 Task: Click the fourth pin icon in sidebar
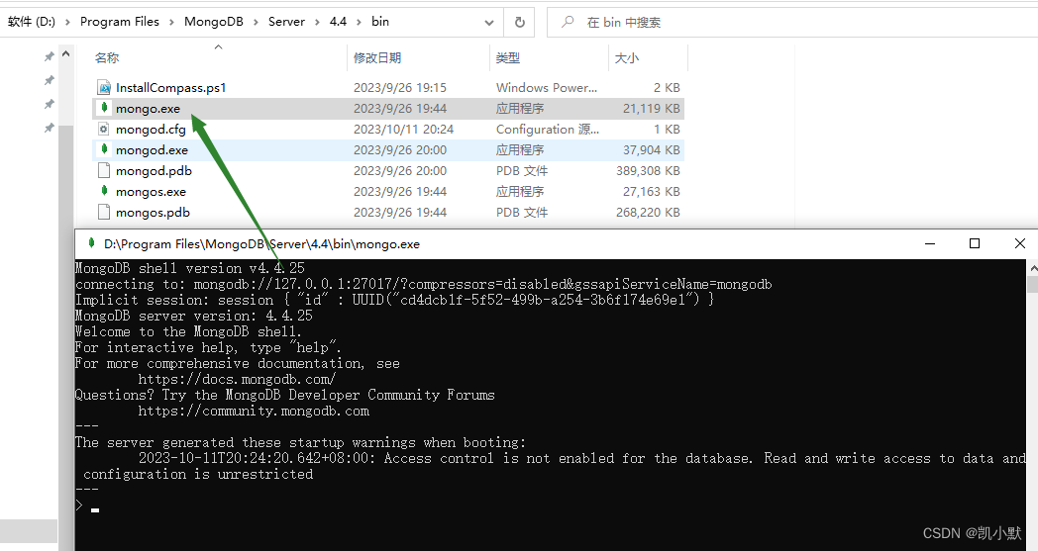pos(49,128)
